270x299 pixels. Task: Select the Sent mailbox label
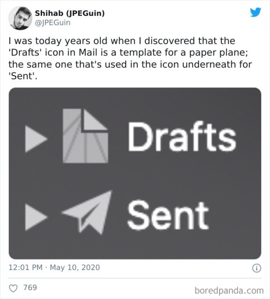(x=168, y=215)
